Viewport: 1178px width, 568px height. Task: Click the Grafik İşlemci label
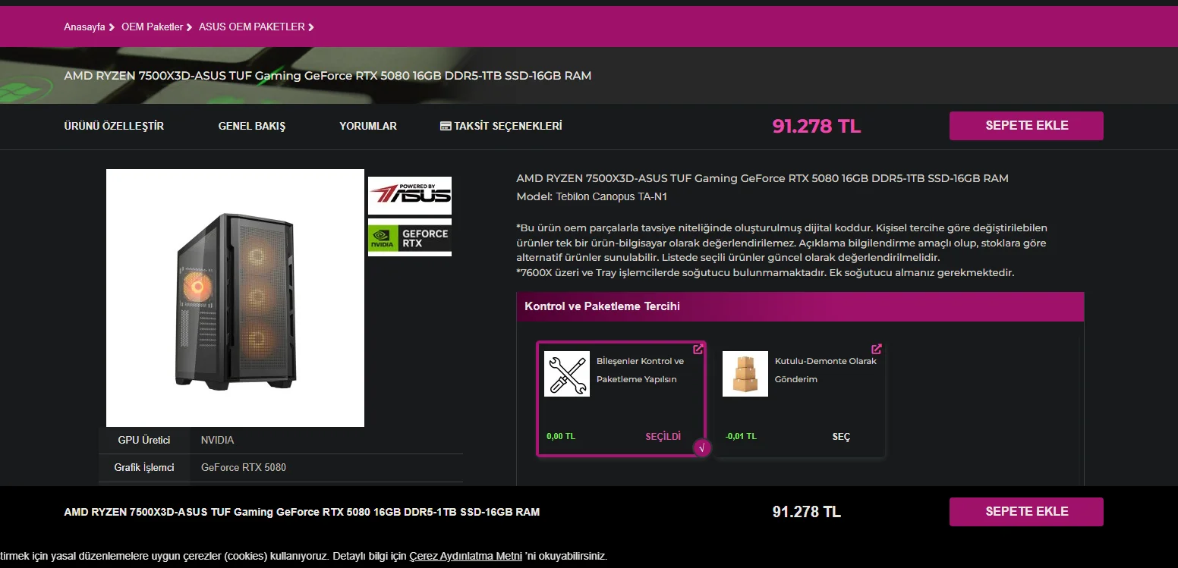tap(144, 467)
